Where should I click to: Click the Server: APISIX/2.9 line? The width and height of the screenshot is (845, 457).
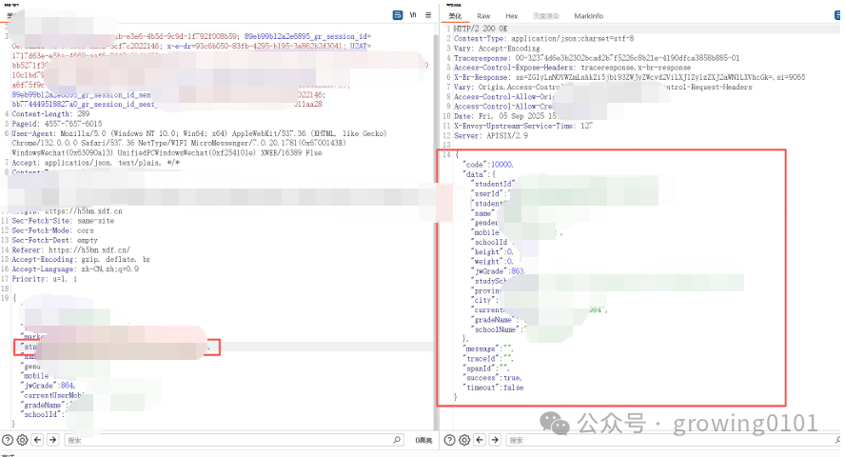pos(490,136)
